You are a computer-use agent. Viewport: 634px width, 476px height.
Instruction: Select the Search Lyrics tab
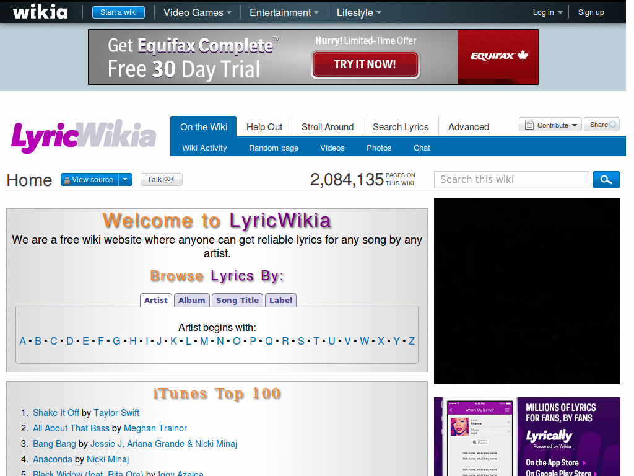(x=401, y=126)
